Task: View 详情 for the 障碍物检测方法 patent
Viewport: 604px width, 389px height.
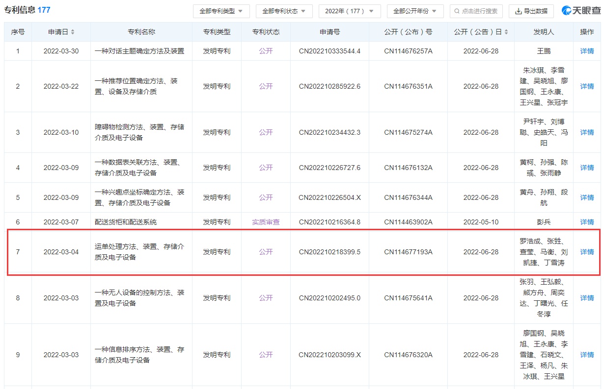Action: point(587,132)
